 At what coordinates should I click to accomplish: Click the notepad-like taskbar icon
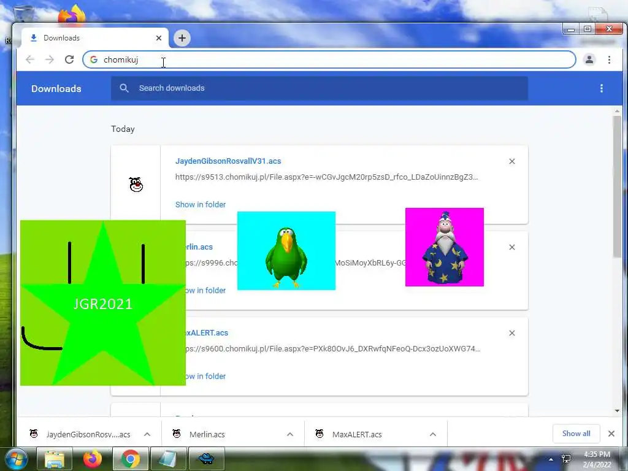tap(168, 459)
